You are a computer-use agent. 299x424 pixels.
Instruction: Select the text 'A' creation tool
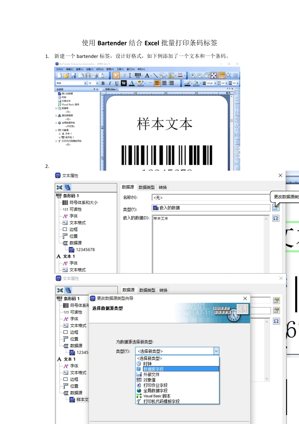(x=147, y=75)
